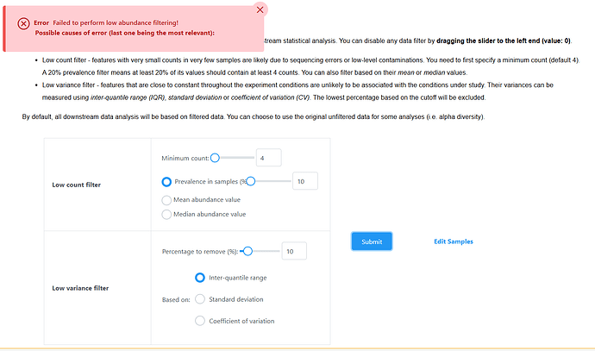Focus the Percentage to remove input field
Screen dimensions: 595x351
294,251
